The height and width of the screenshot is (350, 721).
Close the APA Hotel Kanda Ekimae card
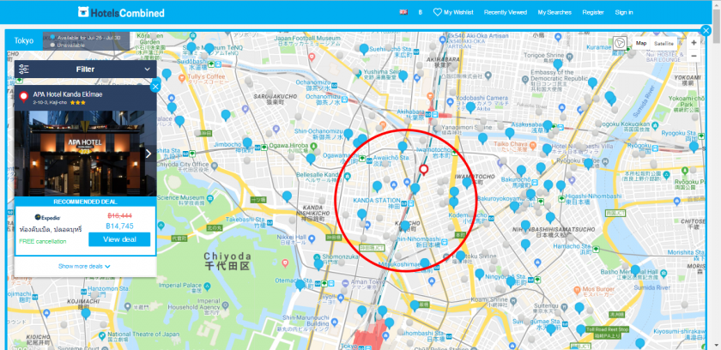[x=155, y=87]
